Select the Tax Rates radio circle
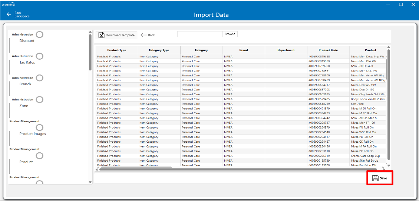 39,56
